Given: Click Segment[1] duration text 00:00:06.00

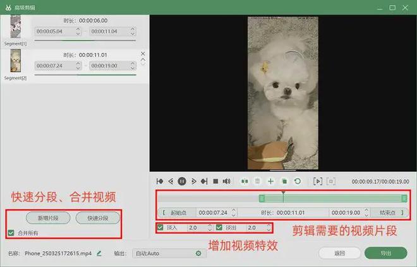Looking at the screenshot, I should [x=93, y=20].
